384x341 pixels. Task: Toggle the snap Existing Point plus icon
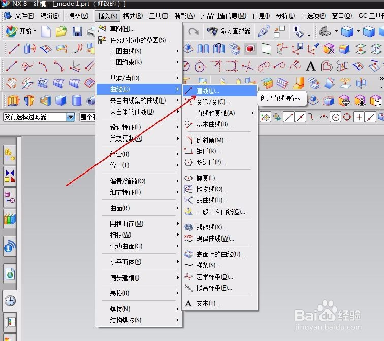pyautogui.click(x=359, y=117)
